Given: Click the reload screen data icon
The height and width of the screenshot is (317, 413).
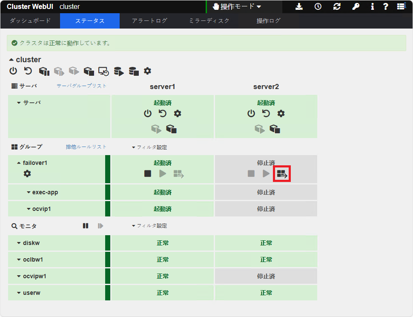Looking at the screenshot, I should [337, 6].
